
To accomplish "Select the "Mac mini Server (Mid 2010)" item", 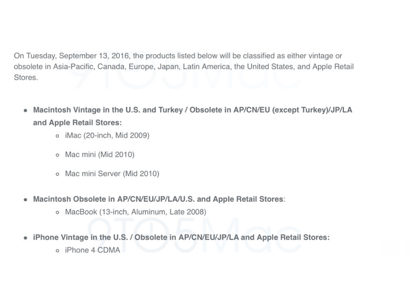I will 112,174.
